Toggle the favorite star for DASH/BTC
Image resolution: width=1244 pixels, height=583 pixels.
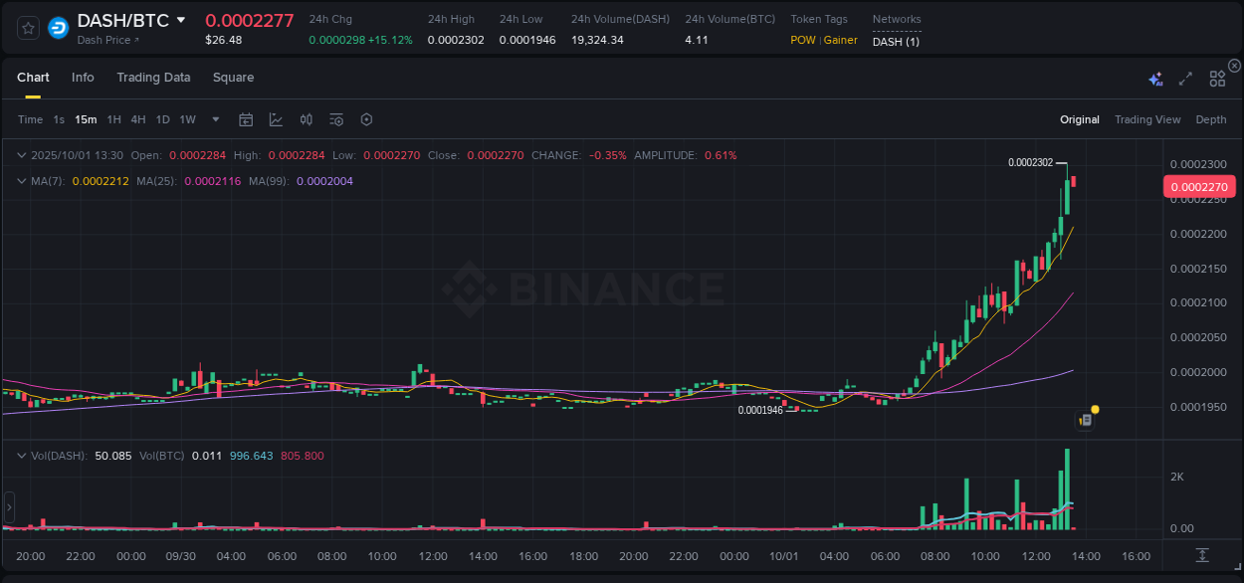tap(27, 27)
